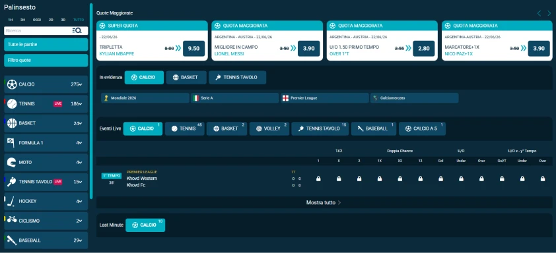Click the sidebar vertical scrollbar

coord(91,101)
